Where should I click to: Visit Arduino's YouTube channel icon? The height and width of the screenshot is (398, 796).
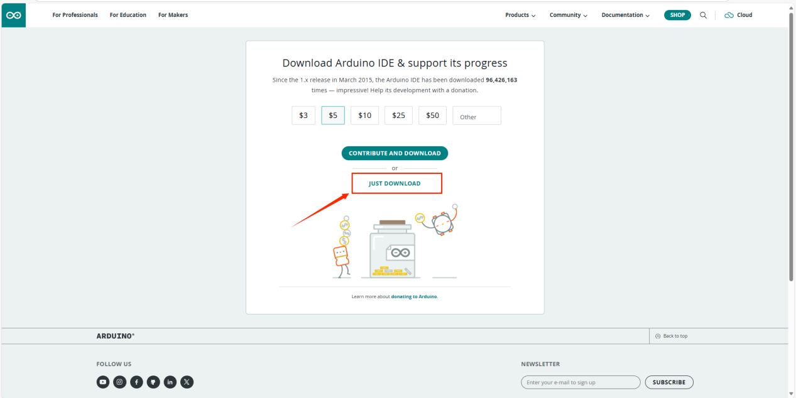103,382
